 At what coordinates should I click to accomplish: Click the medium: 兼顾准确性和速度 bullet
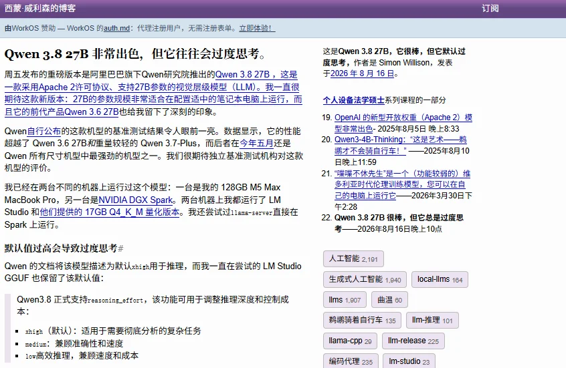click(x=74, y=343)
